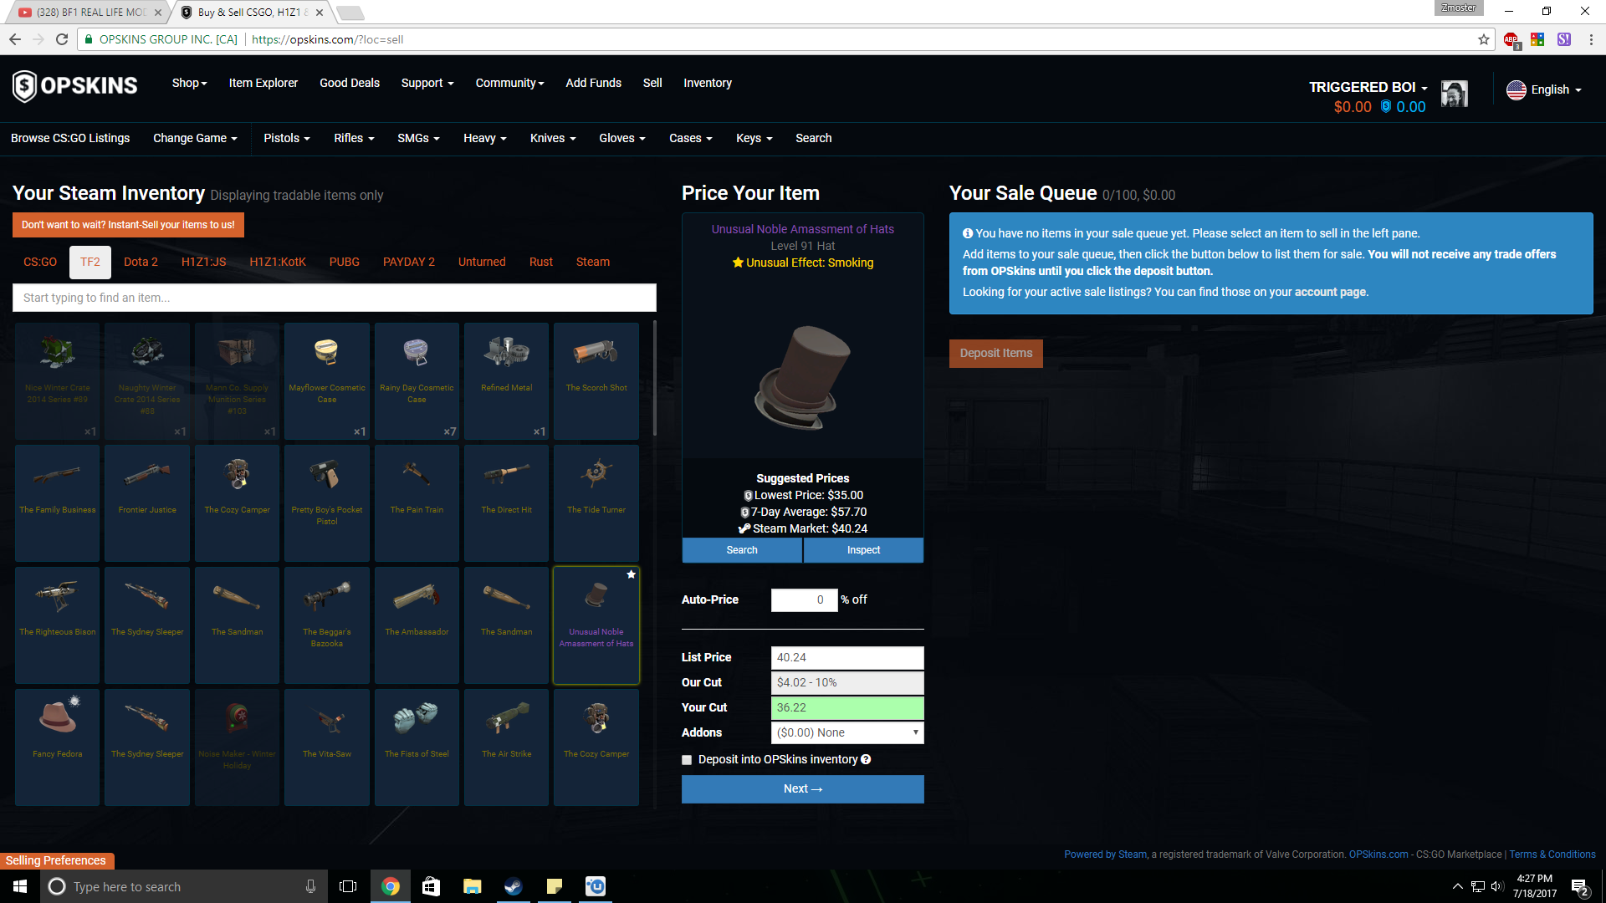The height and width of the screenshot is (903, 1606).
Task: Open the action center notifications
Action: (x=1580, y=886)
